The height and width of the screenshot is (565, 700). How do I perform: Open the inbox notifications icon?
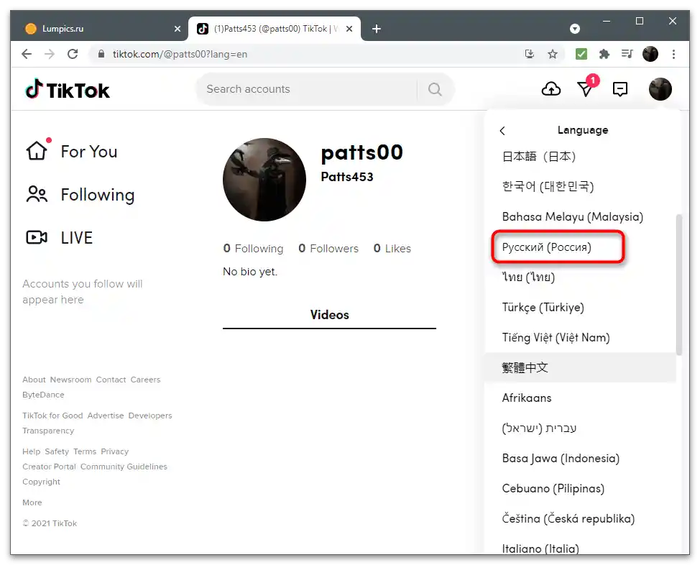tap(620, 89)
